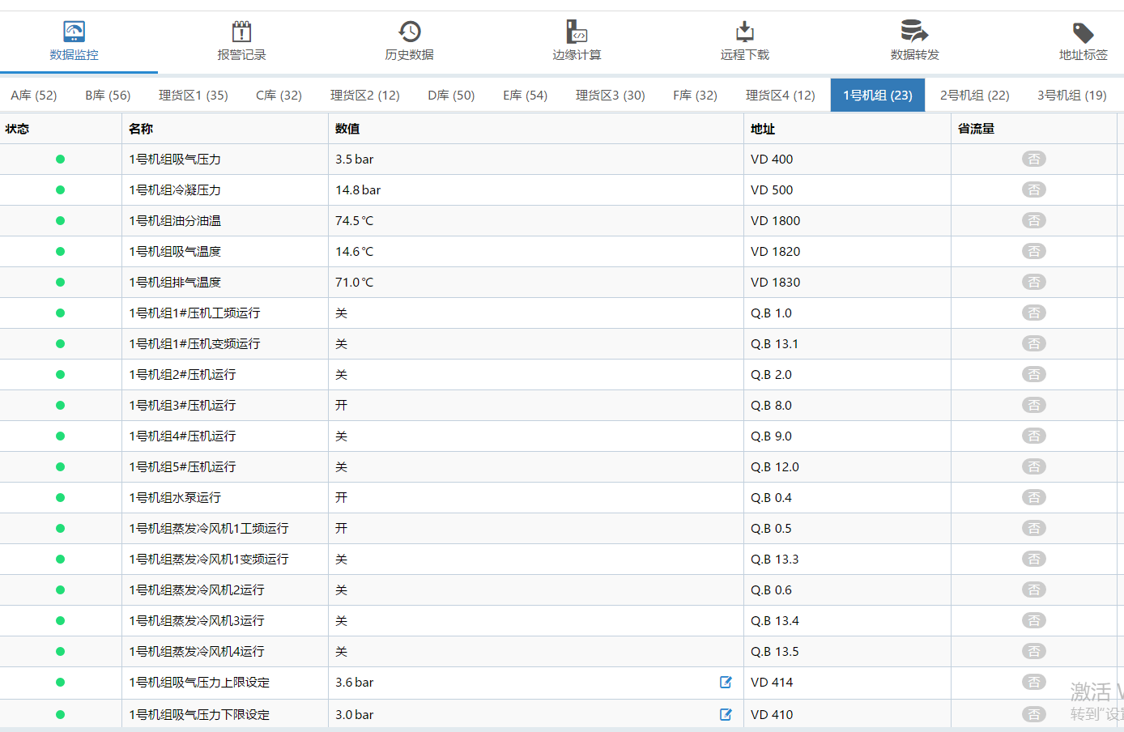Switch to the 2号机组 (22) tab

coord(974,96)
